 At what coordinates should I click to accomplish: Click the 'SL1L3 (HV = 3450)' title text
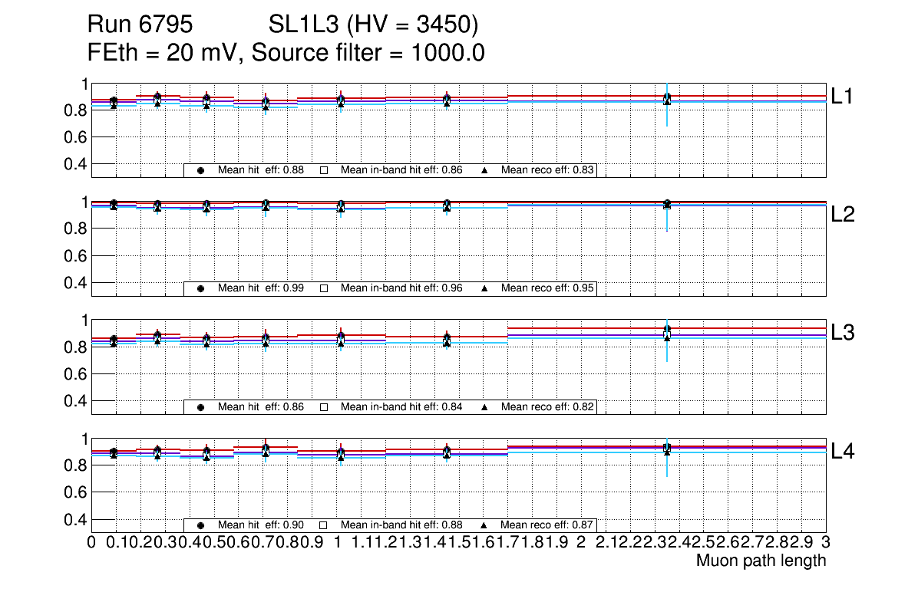tap(374, 25)
